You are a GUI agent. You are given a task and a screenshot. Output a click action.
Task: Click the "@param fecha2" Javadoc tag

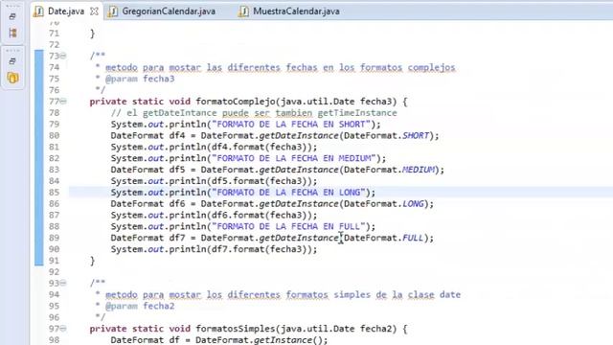pyautogui.click(x=140, y=306)
